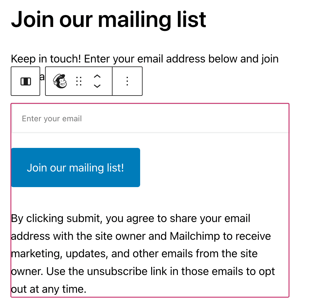Move the Mailchimp block up

click(97, 77)
